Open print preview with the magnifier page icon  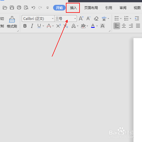(26, 8)
